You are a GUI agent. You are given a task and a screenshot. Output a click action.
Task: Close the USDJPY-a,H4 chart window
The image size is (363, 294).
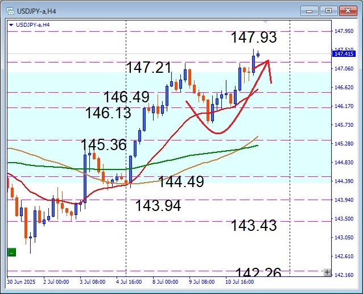[348, 11]
